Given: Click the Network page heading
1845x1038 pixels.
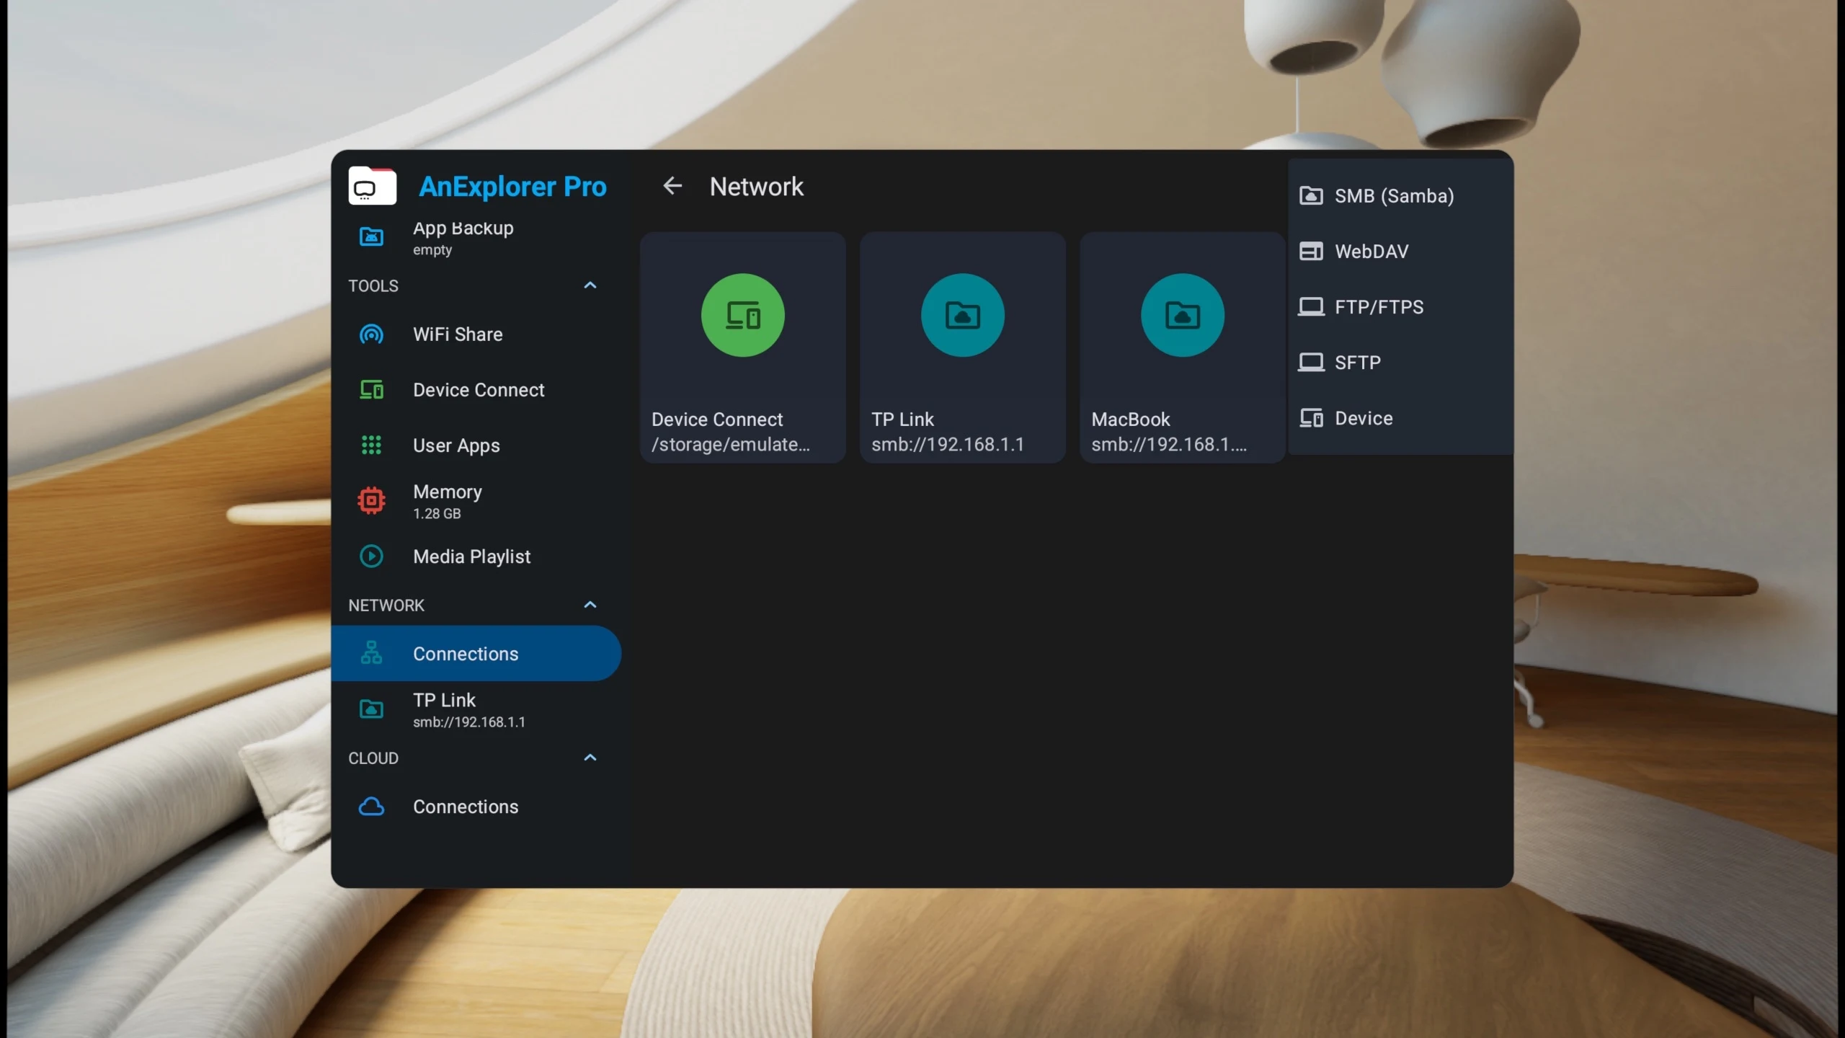Looking at the screenshot, I should (x=756, y=187).
